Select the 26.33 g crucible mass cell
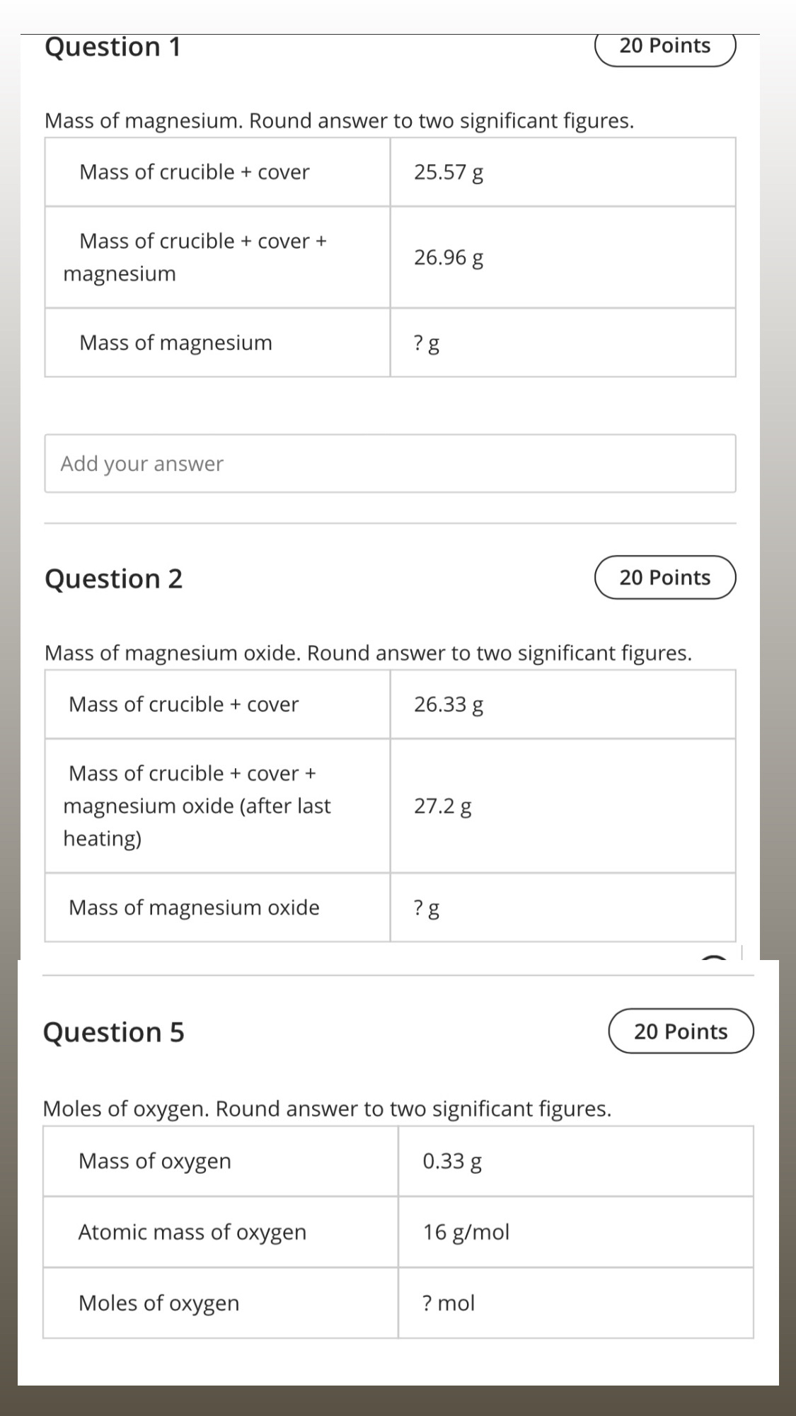The width and height of the screenshot is (796, 1416). pyautogui.click(x=563, y=704)
